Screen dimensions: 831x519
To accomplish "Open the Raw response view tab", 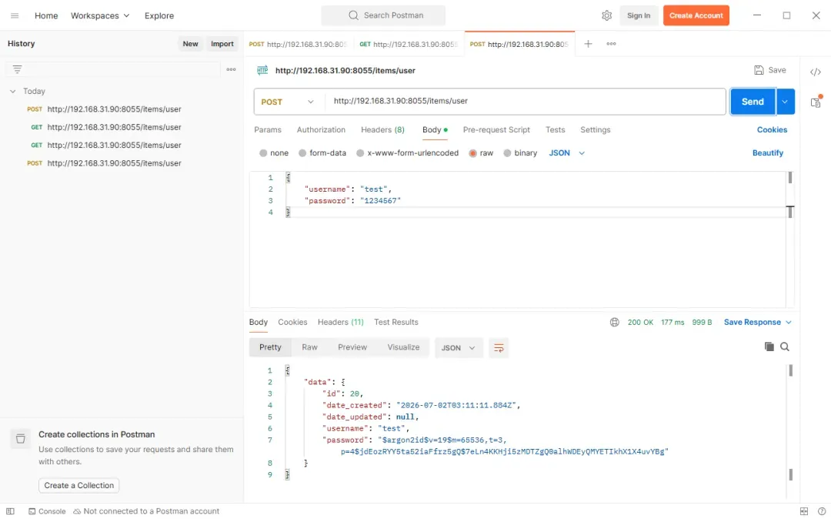I will tap(309, 347).
